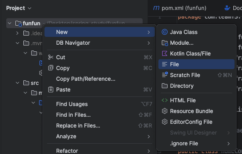Click the Java Class icon in New submenu
The image size is (242, 154).
[x=165, y=32]
